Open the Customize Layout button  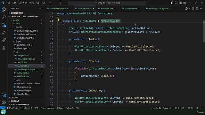pyautogui.click(x=184, y=3)
